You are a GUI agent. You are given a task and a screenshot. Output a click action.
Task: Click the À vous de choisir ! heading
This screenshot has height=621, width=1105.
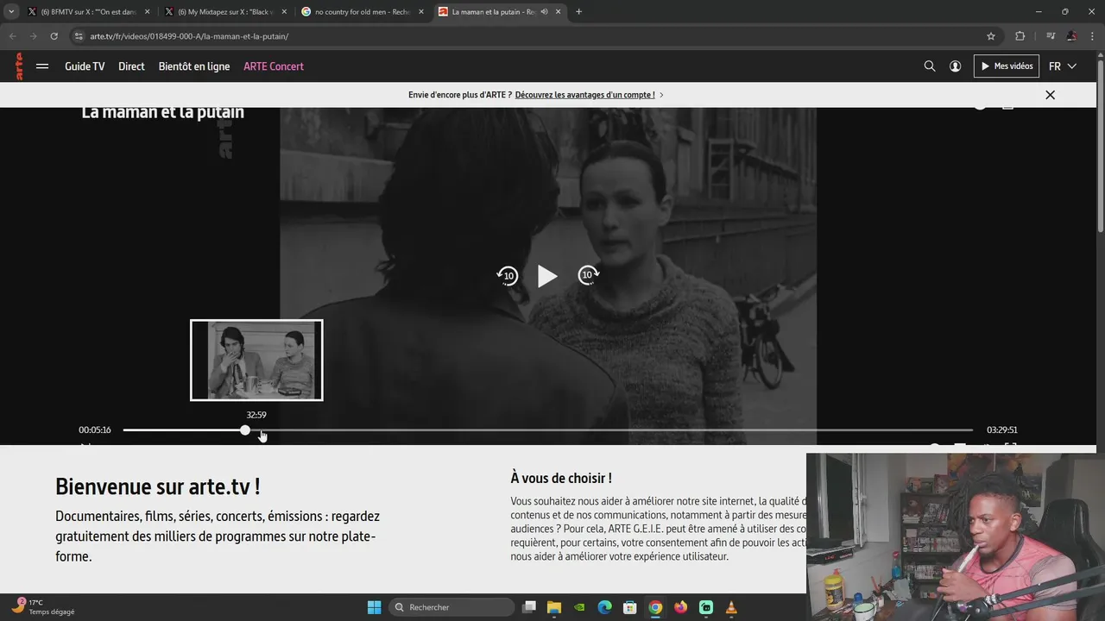[561, 478]
